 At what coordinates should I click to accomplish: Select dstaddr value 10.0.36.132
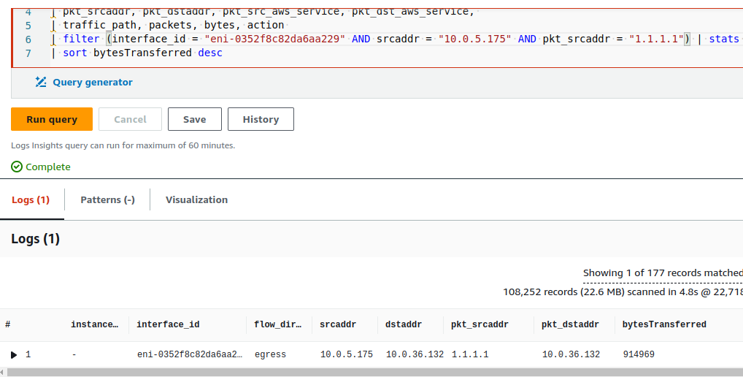(x=415, y=354)
